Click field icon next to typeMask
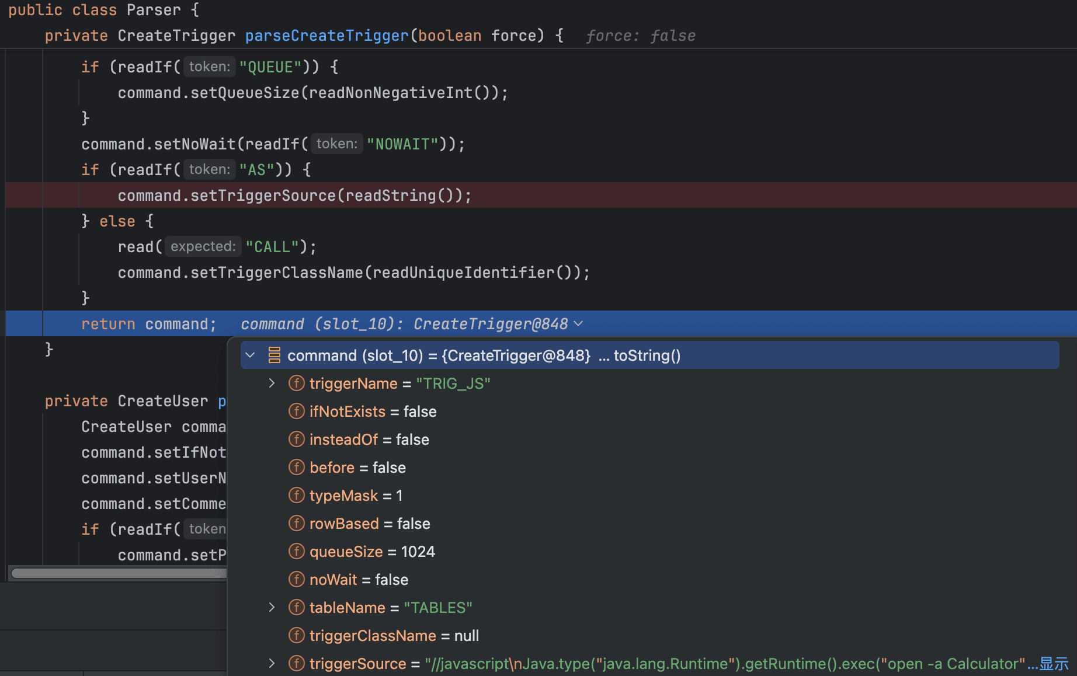 coord(297,496)
